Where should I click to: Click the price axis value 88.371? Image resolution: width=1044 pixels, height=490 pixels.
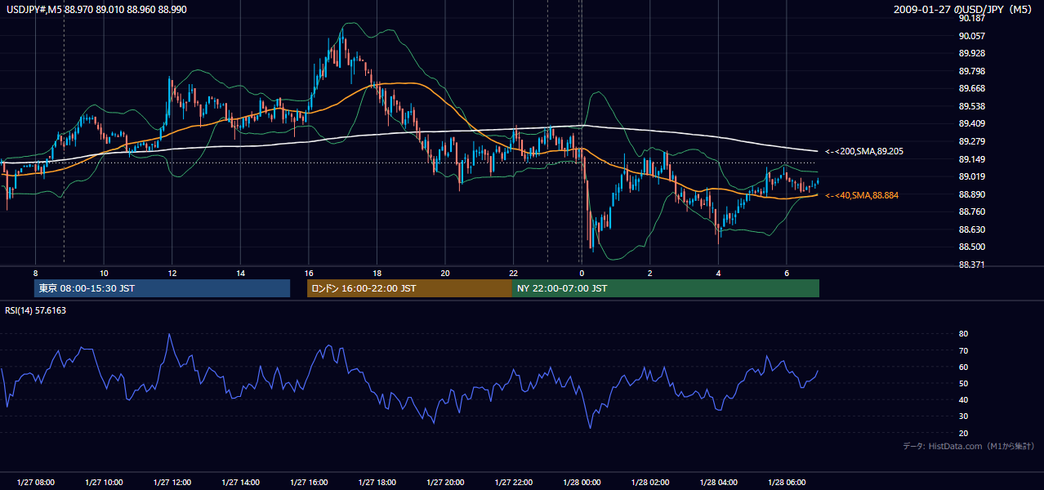coord(972,265)
